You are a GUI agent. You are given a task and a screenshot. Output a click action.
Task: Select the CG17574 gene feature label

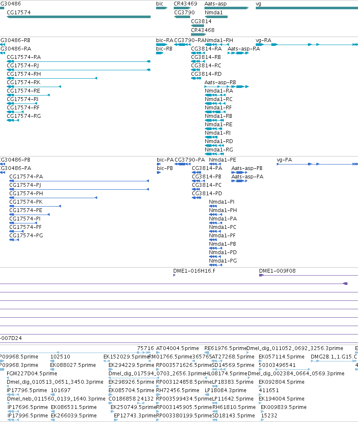click(x=19, y=12)
